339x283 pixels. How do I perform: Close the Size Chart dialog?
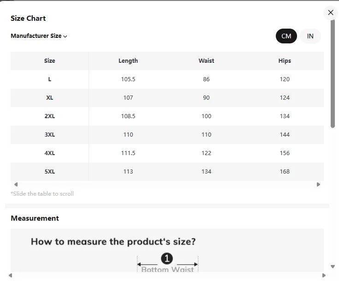click(x=330, y=12)
